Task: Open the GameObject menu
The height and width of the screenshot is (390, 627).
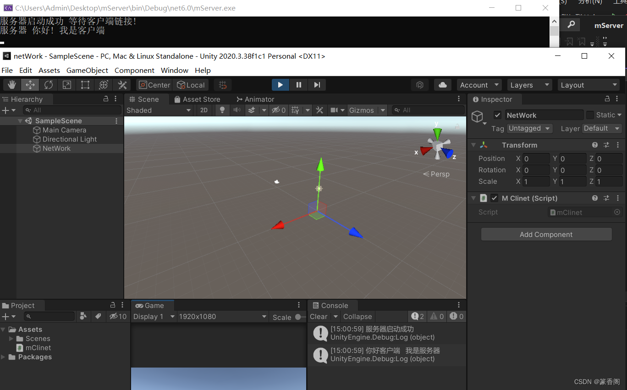Action: coord(87,71)
